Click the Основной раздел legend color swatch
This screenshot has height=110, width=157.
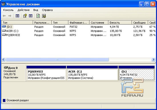point(4,100)
